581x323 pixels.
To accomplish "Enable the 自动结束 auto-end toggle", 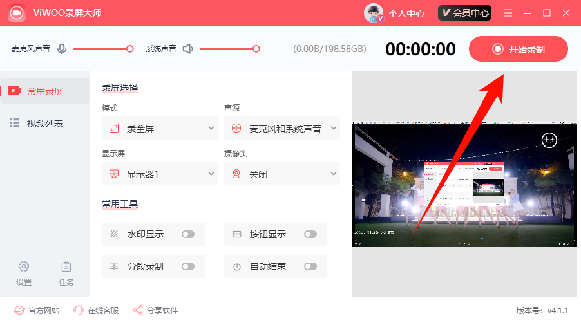I will click(310, 266).
